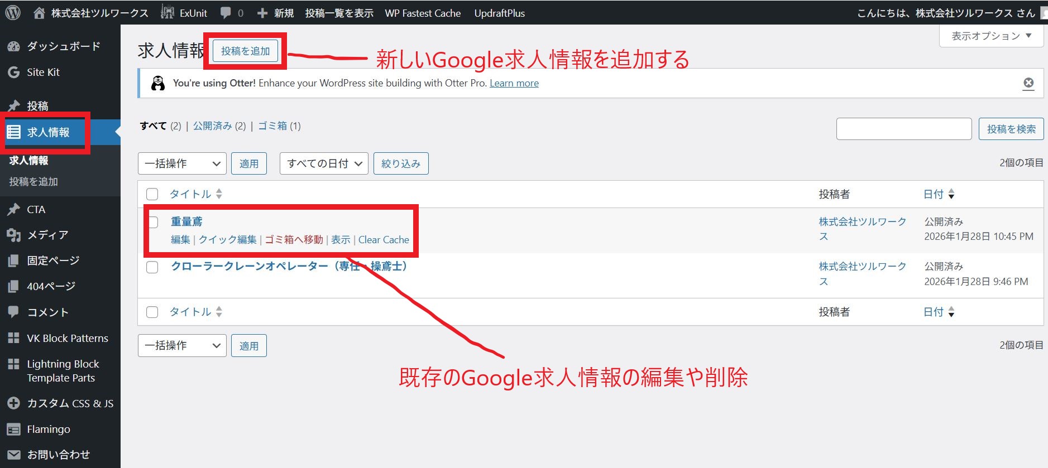Open the すべての日付 date filter dropdown
The height and width of the screenshot is (468, 1048).
pyautogui.click(x=324, y=163)
